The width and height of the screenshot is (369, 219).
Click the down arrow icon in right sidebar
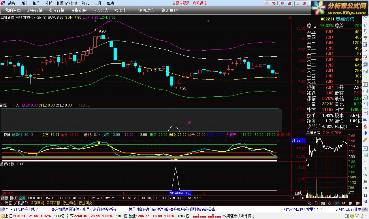(x=365, y=31)
